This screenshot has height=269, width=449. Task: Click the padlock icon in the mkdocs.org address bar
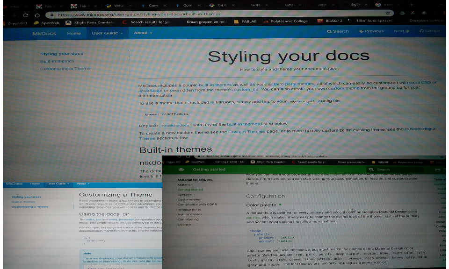[x=51, y=15]
